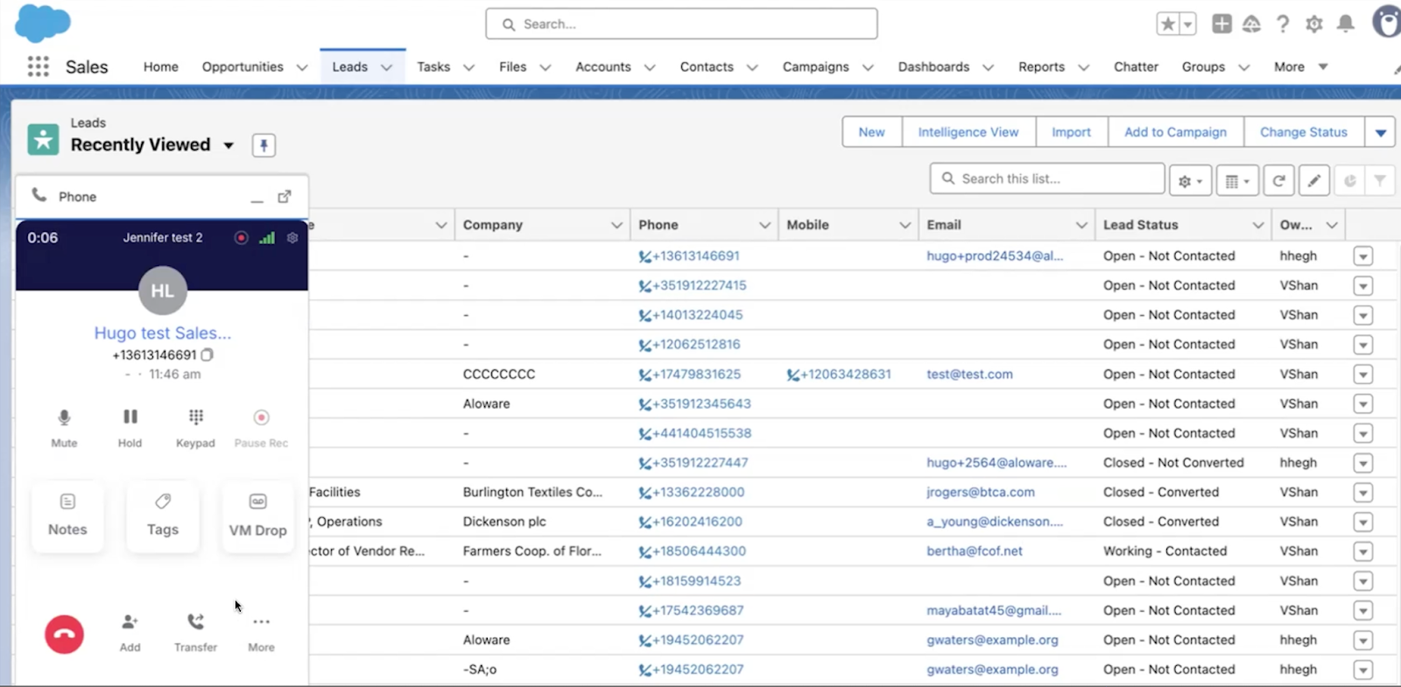This screenshot has width=1401, height=687.
Task: Open the More navigation menu
Action: (1299, 67)
